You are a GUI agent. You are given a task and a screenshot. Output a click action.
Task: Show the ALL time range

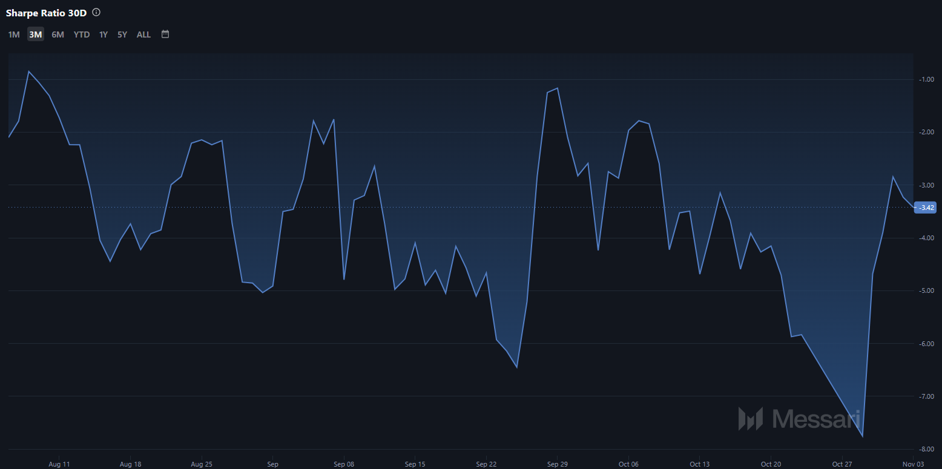pyautogui.click(x=143, y=34)
